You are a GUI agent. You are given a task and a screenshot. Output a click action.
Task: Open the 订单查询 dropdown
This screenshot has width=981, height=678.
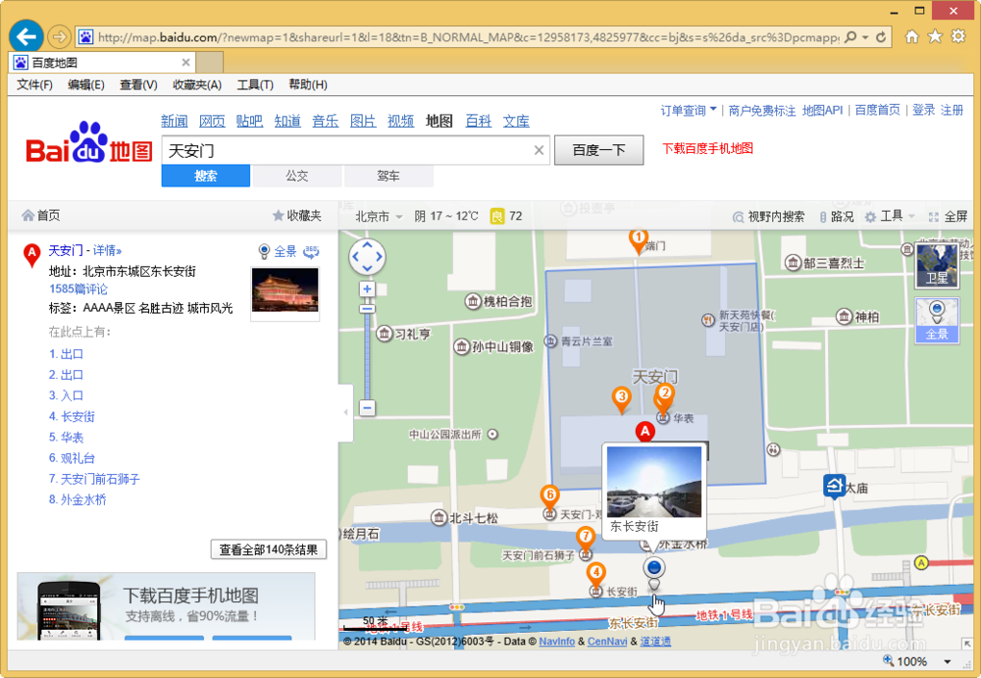pyautogui.click(x=689, y=111)
